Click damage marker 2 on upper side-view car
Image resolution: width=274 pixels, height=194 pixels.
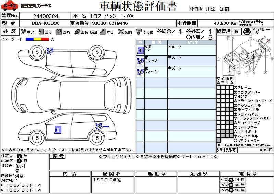coord(50,51)
